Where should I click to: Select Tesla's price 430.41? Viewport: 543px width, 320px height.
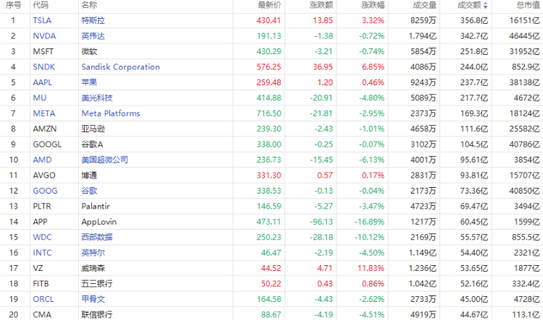coord(269,20)
